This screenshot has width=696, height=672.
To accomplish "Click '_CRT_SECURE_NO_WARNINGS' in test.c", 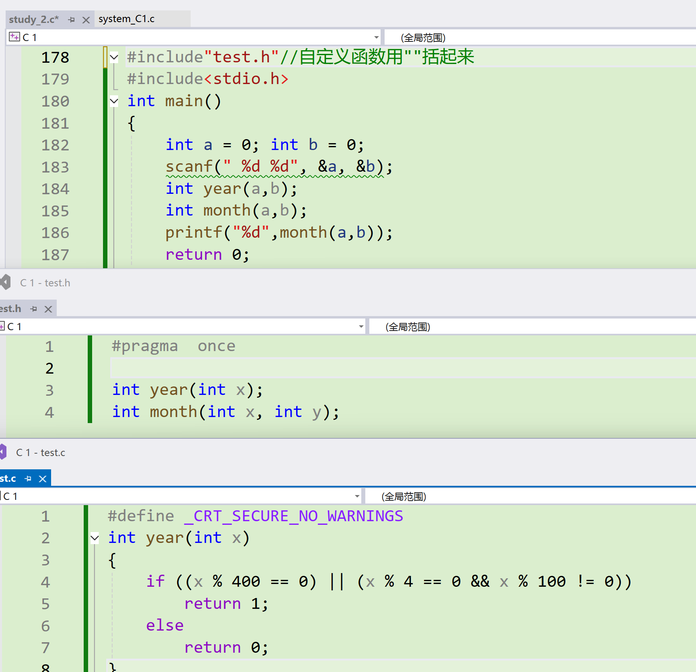I will 294,516.
